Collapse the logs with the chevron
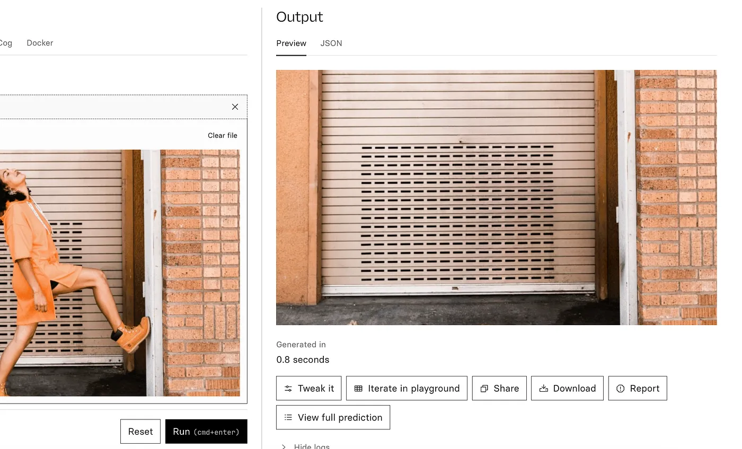 click(284, 447)
